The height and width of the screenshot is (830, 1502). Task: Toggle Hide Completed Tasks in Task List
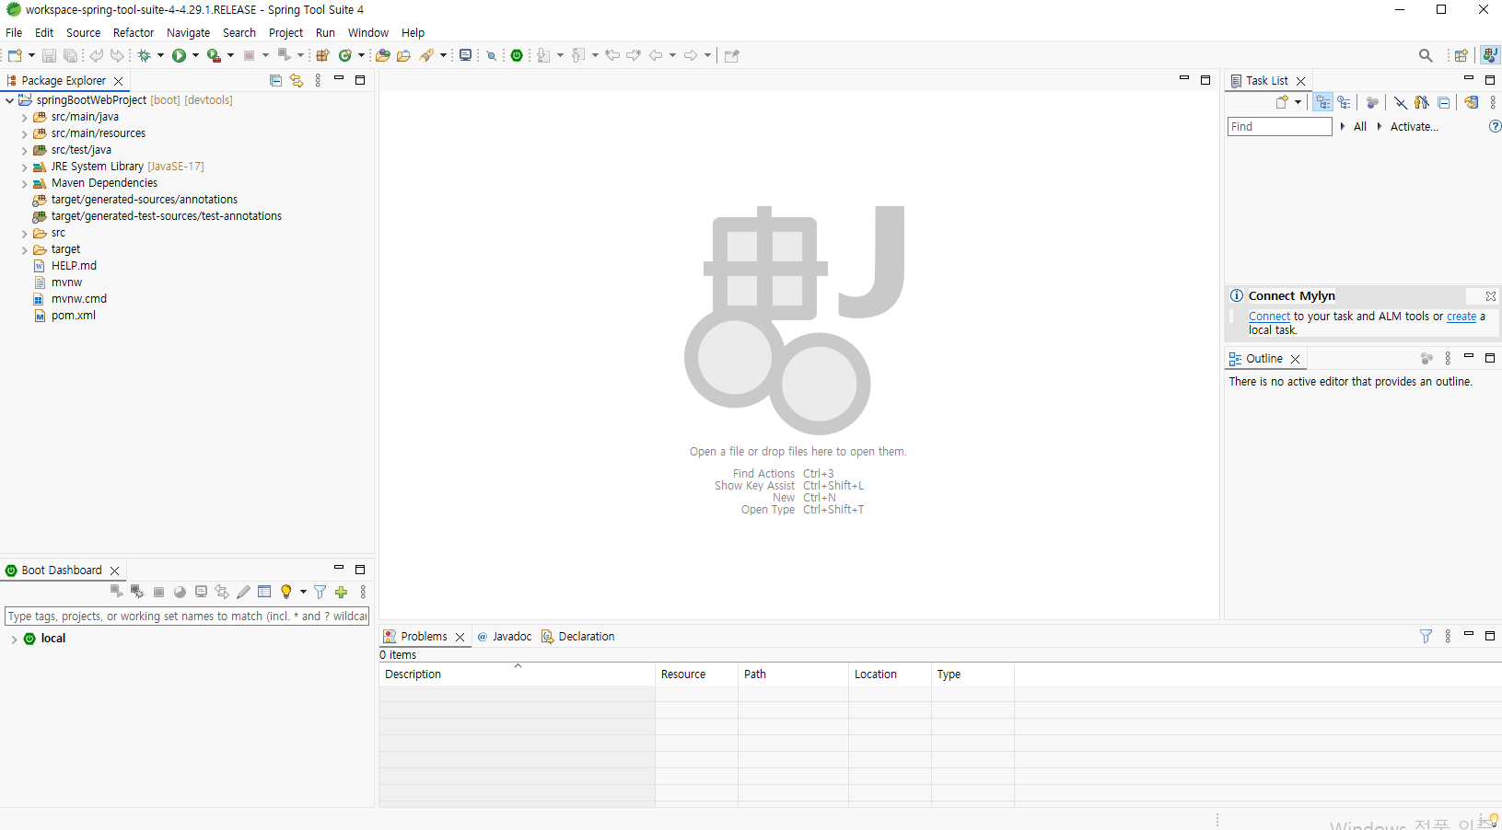click(1400, 102)
